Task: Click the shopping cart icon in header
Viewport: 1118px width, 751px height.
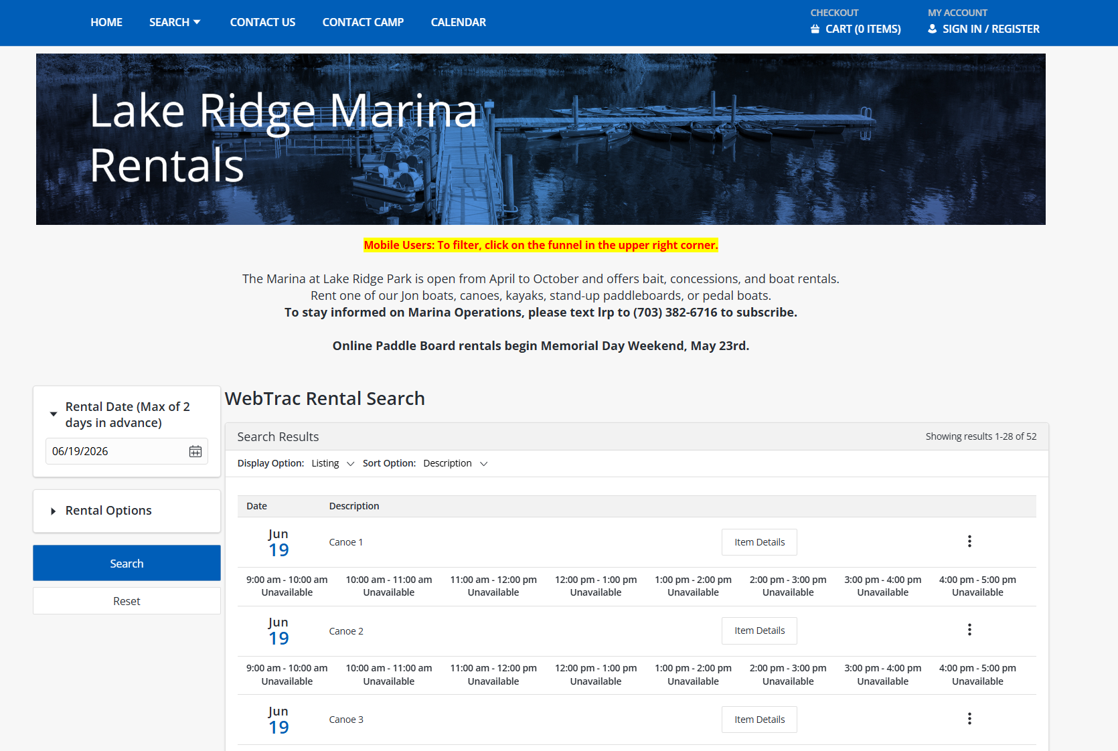Action: point(815,29)
